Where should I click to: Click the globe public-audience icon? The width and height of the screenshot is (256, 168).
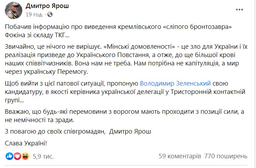click(50, 15)
